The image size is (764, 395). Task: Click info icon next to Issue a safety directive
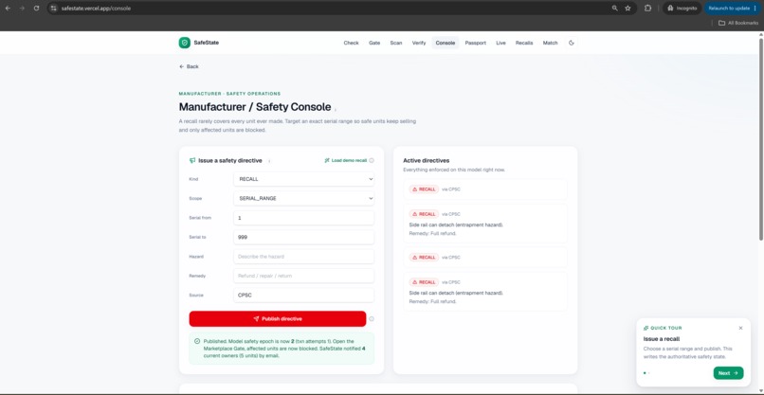[269, 161]
